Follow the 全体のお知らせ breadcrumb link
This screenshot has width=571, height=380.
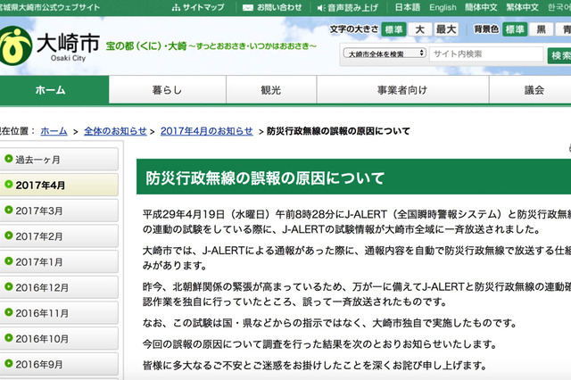tap(115, 131)
